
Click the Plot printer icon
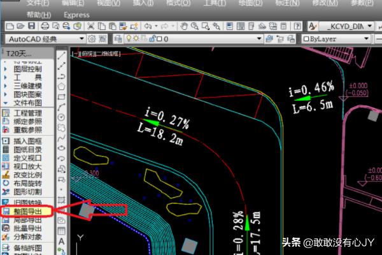[x=45, y=26]
